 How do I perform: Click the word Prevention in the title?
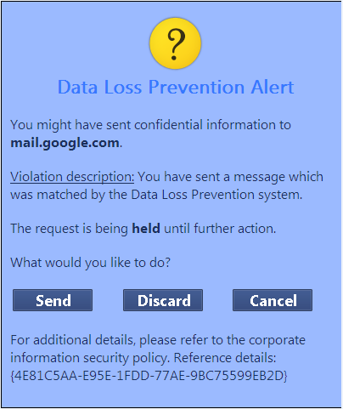196,87
